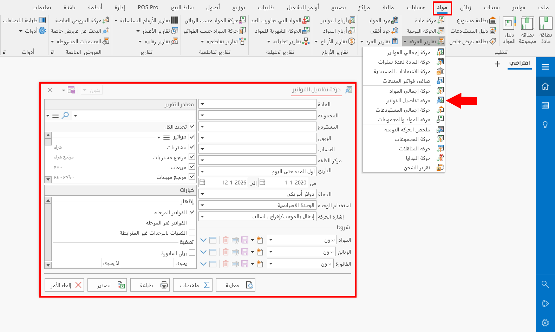This screenshot has height=332, width=555.
Task: Toggle الفواتير المرحلة checkbox
Action: [x=192, y=212]
